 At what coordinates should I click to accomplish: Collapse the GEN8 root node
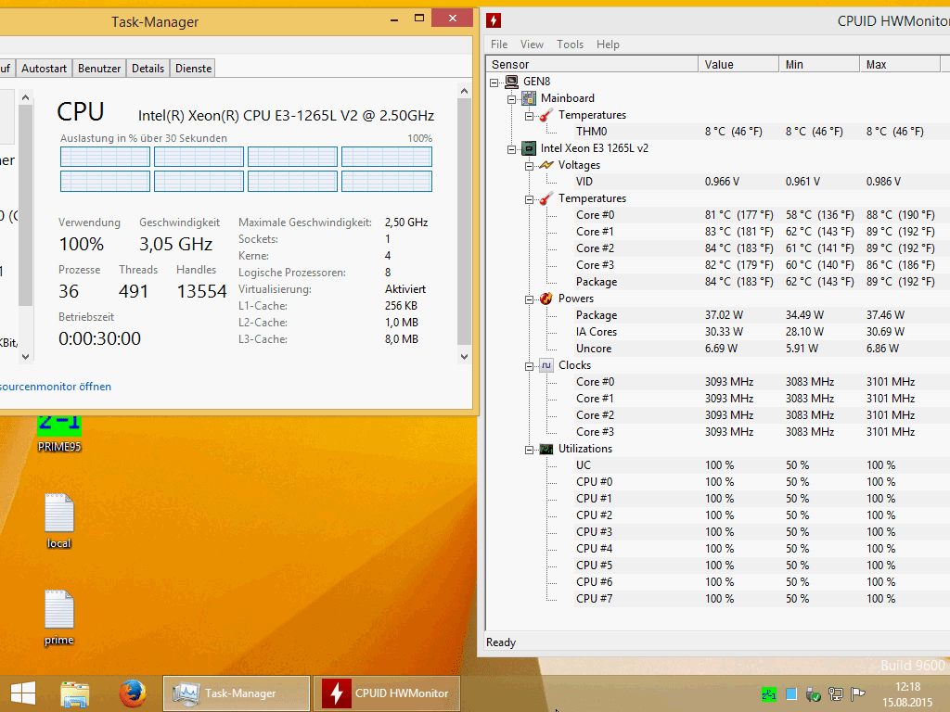tap(494, 83)
